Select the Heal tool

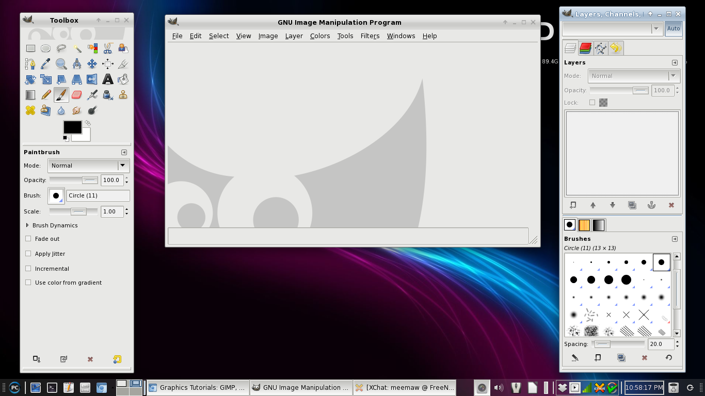click(x=30, y=110)
